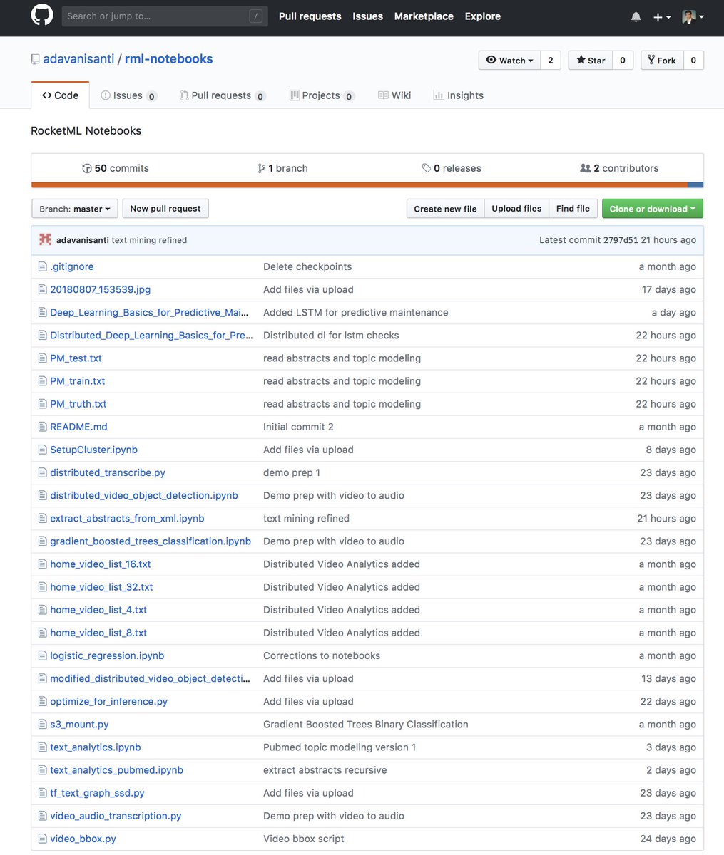Open the adavanisanti owner link

coord(78,59)
